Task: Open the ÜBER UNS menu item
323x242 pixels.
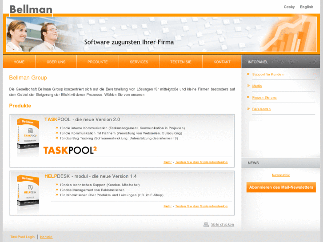Action: coord(56,62)
